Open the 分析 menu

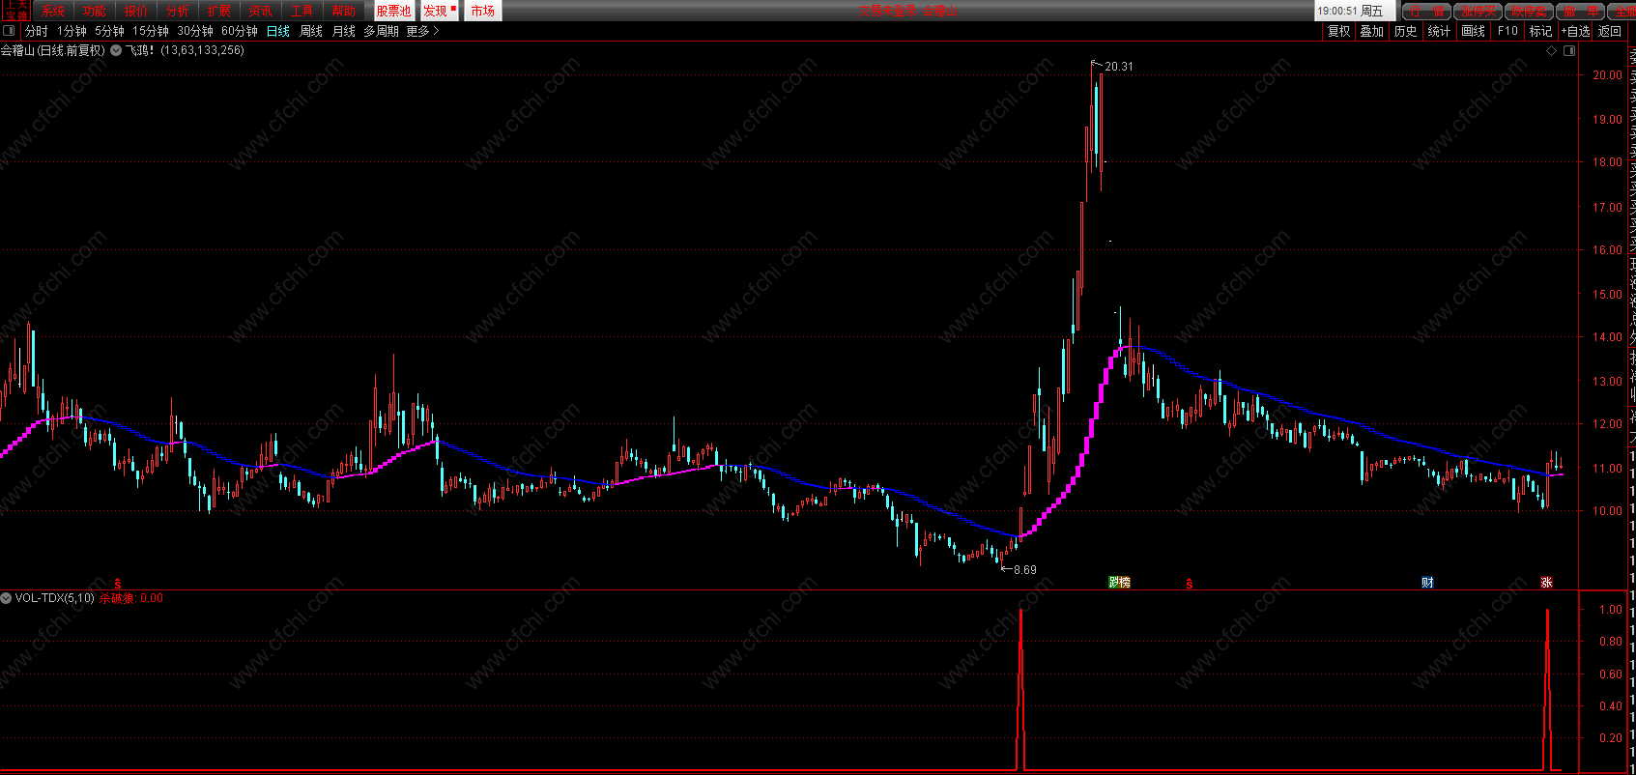[178, 11]
